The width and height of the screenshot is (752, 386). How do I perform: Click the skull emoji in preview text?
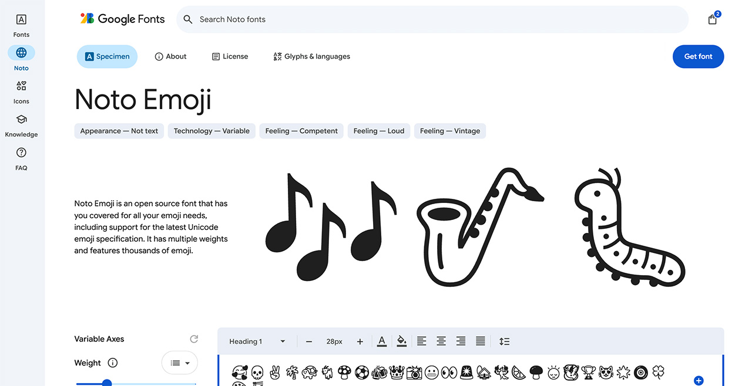point(257,372)
